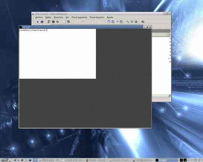The height and width of the screenshot is (162, 203).
Task: Click the refresh arrow icon in Xfe toolbar
Action: (58, 22)
